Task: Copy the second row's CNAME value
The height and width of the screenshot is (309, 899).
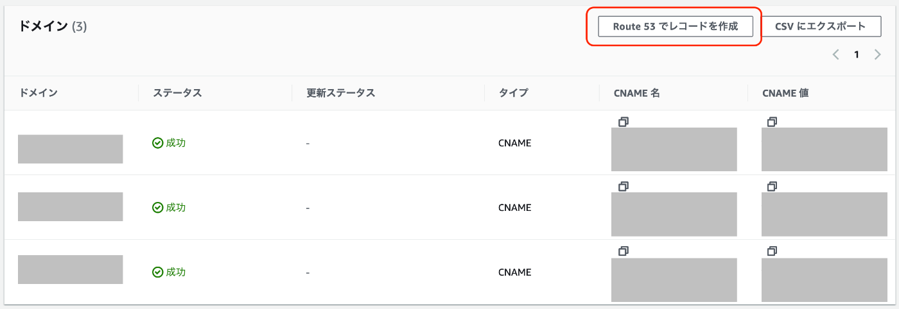Action: coord(772,186)
